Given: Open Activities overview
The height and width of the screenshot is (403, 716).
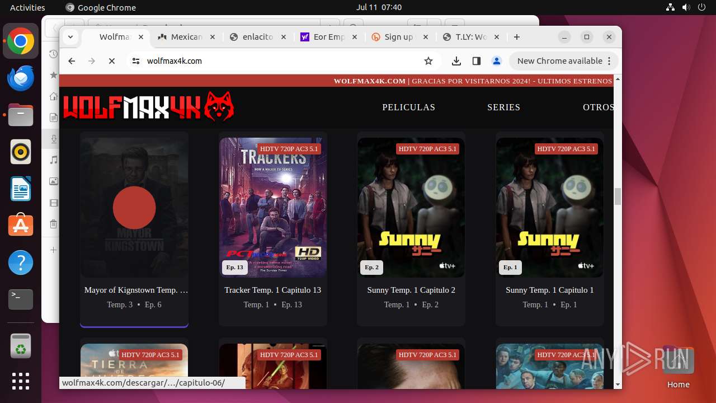Looking at the screenshot, I should pos(27,7).
